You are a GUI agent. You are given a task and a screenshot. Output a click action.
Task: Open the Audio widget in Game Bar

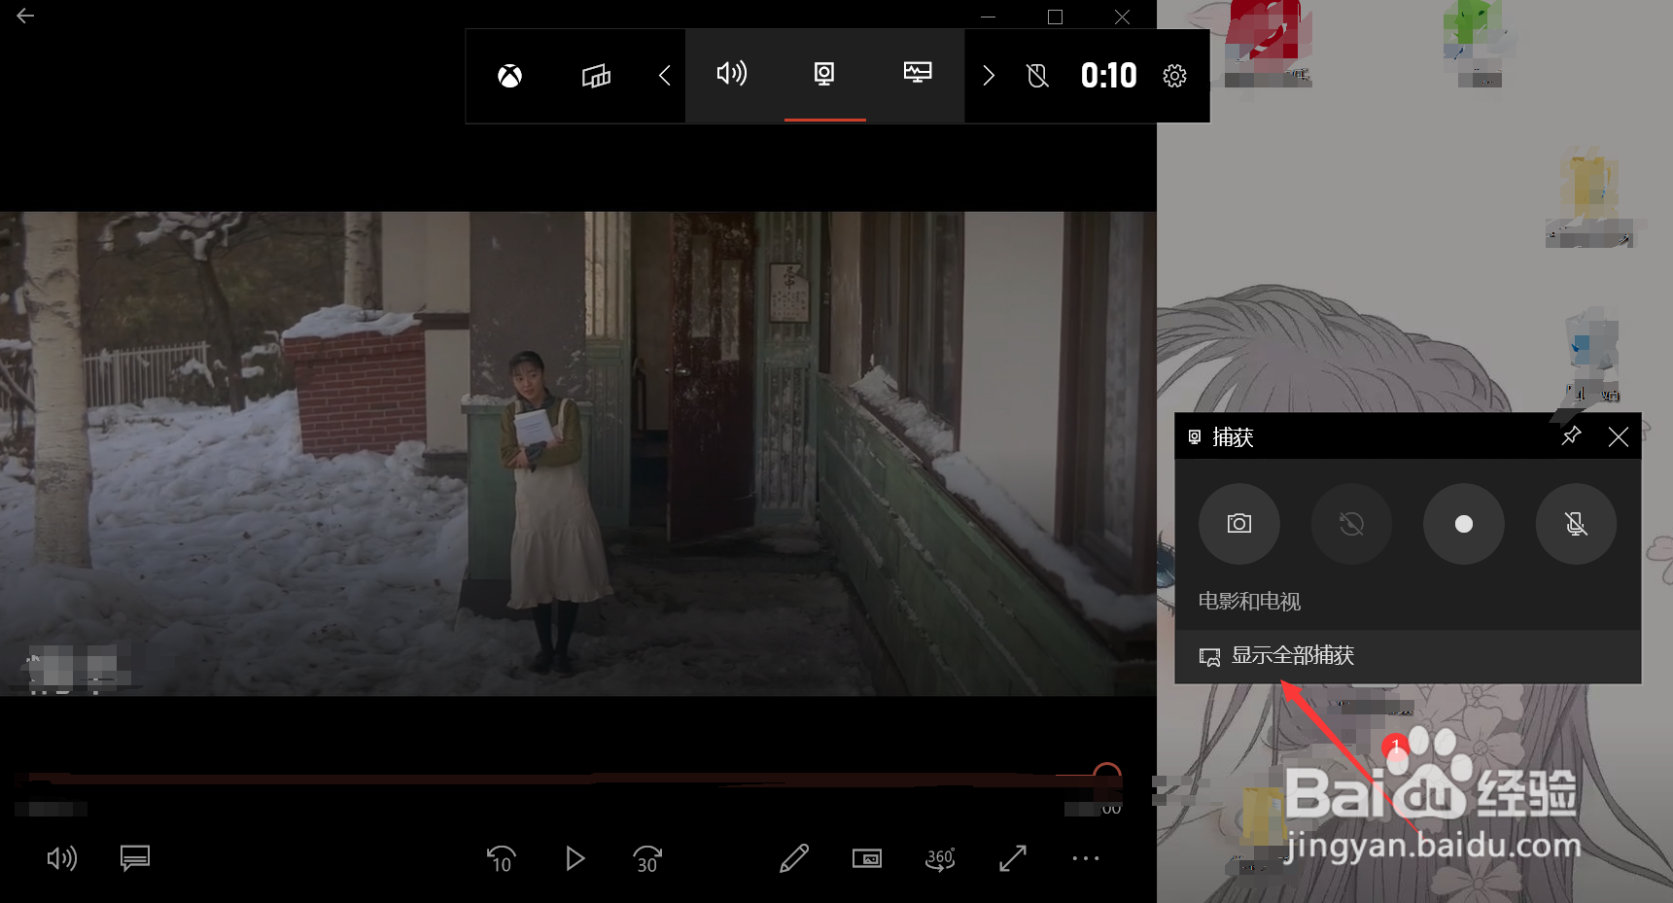(732, 74)
